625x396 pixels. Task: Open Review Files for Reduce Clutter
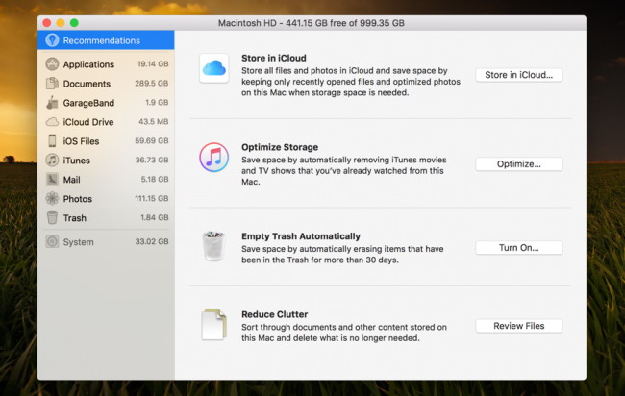(518, 326)
